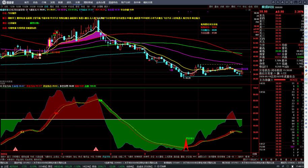Click the up arrow icon on right sidebar

tap(306, 10)
